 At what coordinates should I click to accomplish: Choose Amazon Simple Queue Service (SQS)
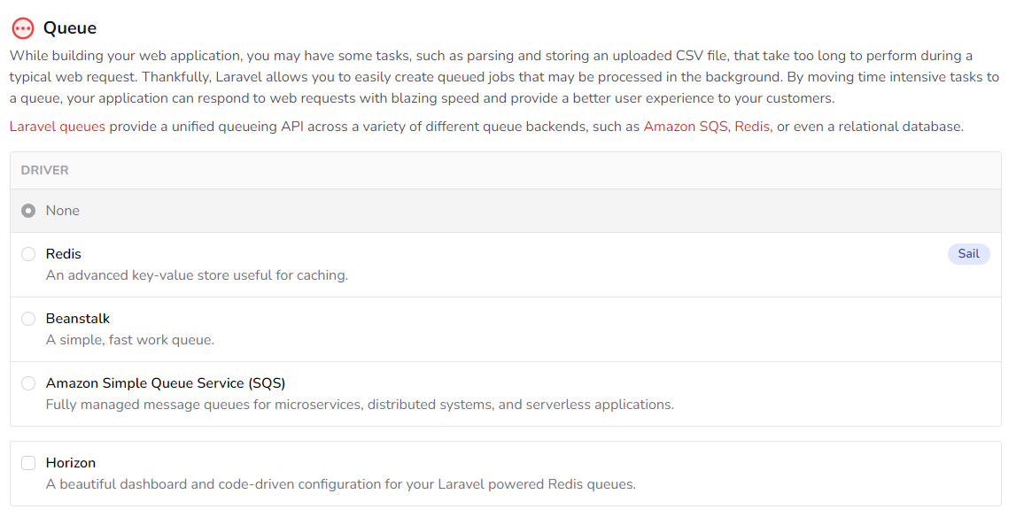point(27,383)
